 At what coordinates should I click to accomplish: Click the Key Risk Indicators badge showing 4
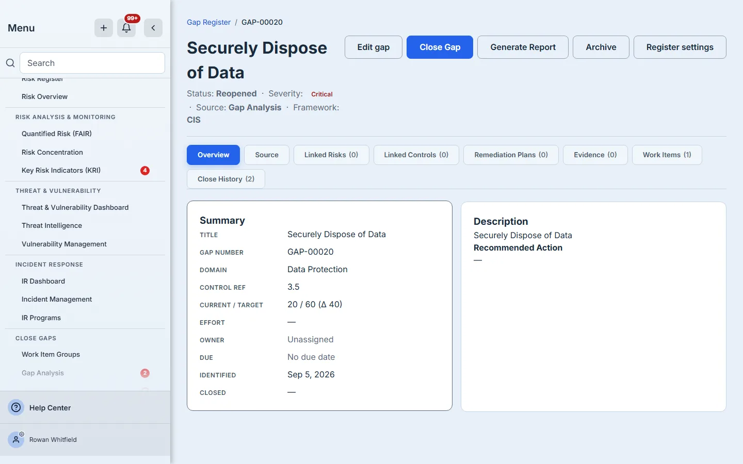click(145, 171)
